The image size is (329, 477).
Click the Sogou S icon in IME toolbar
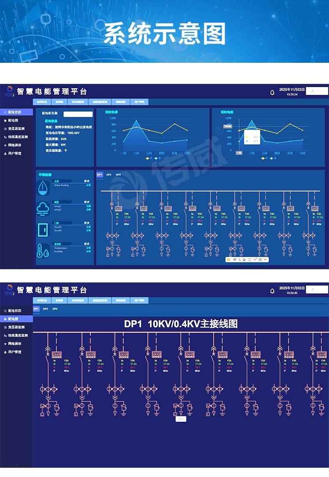(229, 260)
